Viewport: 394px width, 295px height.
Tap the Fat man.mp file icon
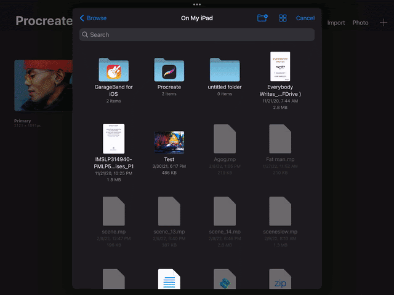coord(280,139)
